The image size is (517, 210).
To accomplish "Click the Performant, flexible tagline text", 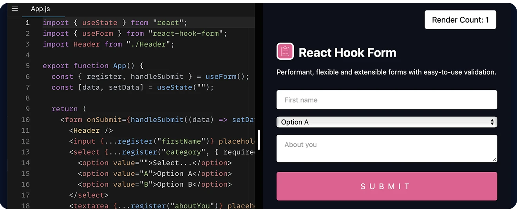I will pos(386,72).
